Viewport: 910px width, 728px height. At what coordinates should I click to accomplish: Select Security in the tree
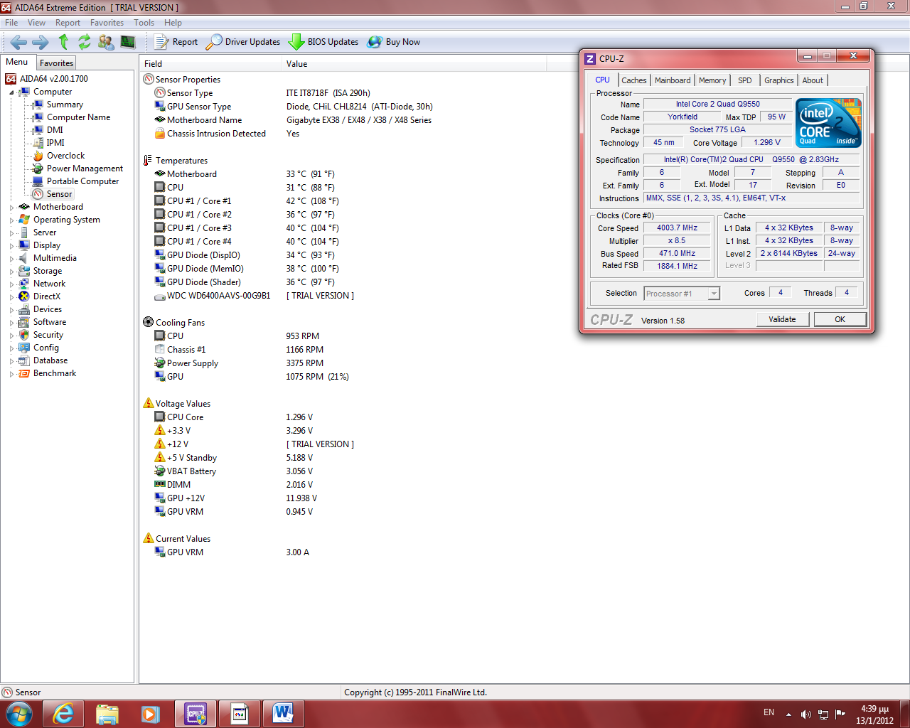pos(48,335)
